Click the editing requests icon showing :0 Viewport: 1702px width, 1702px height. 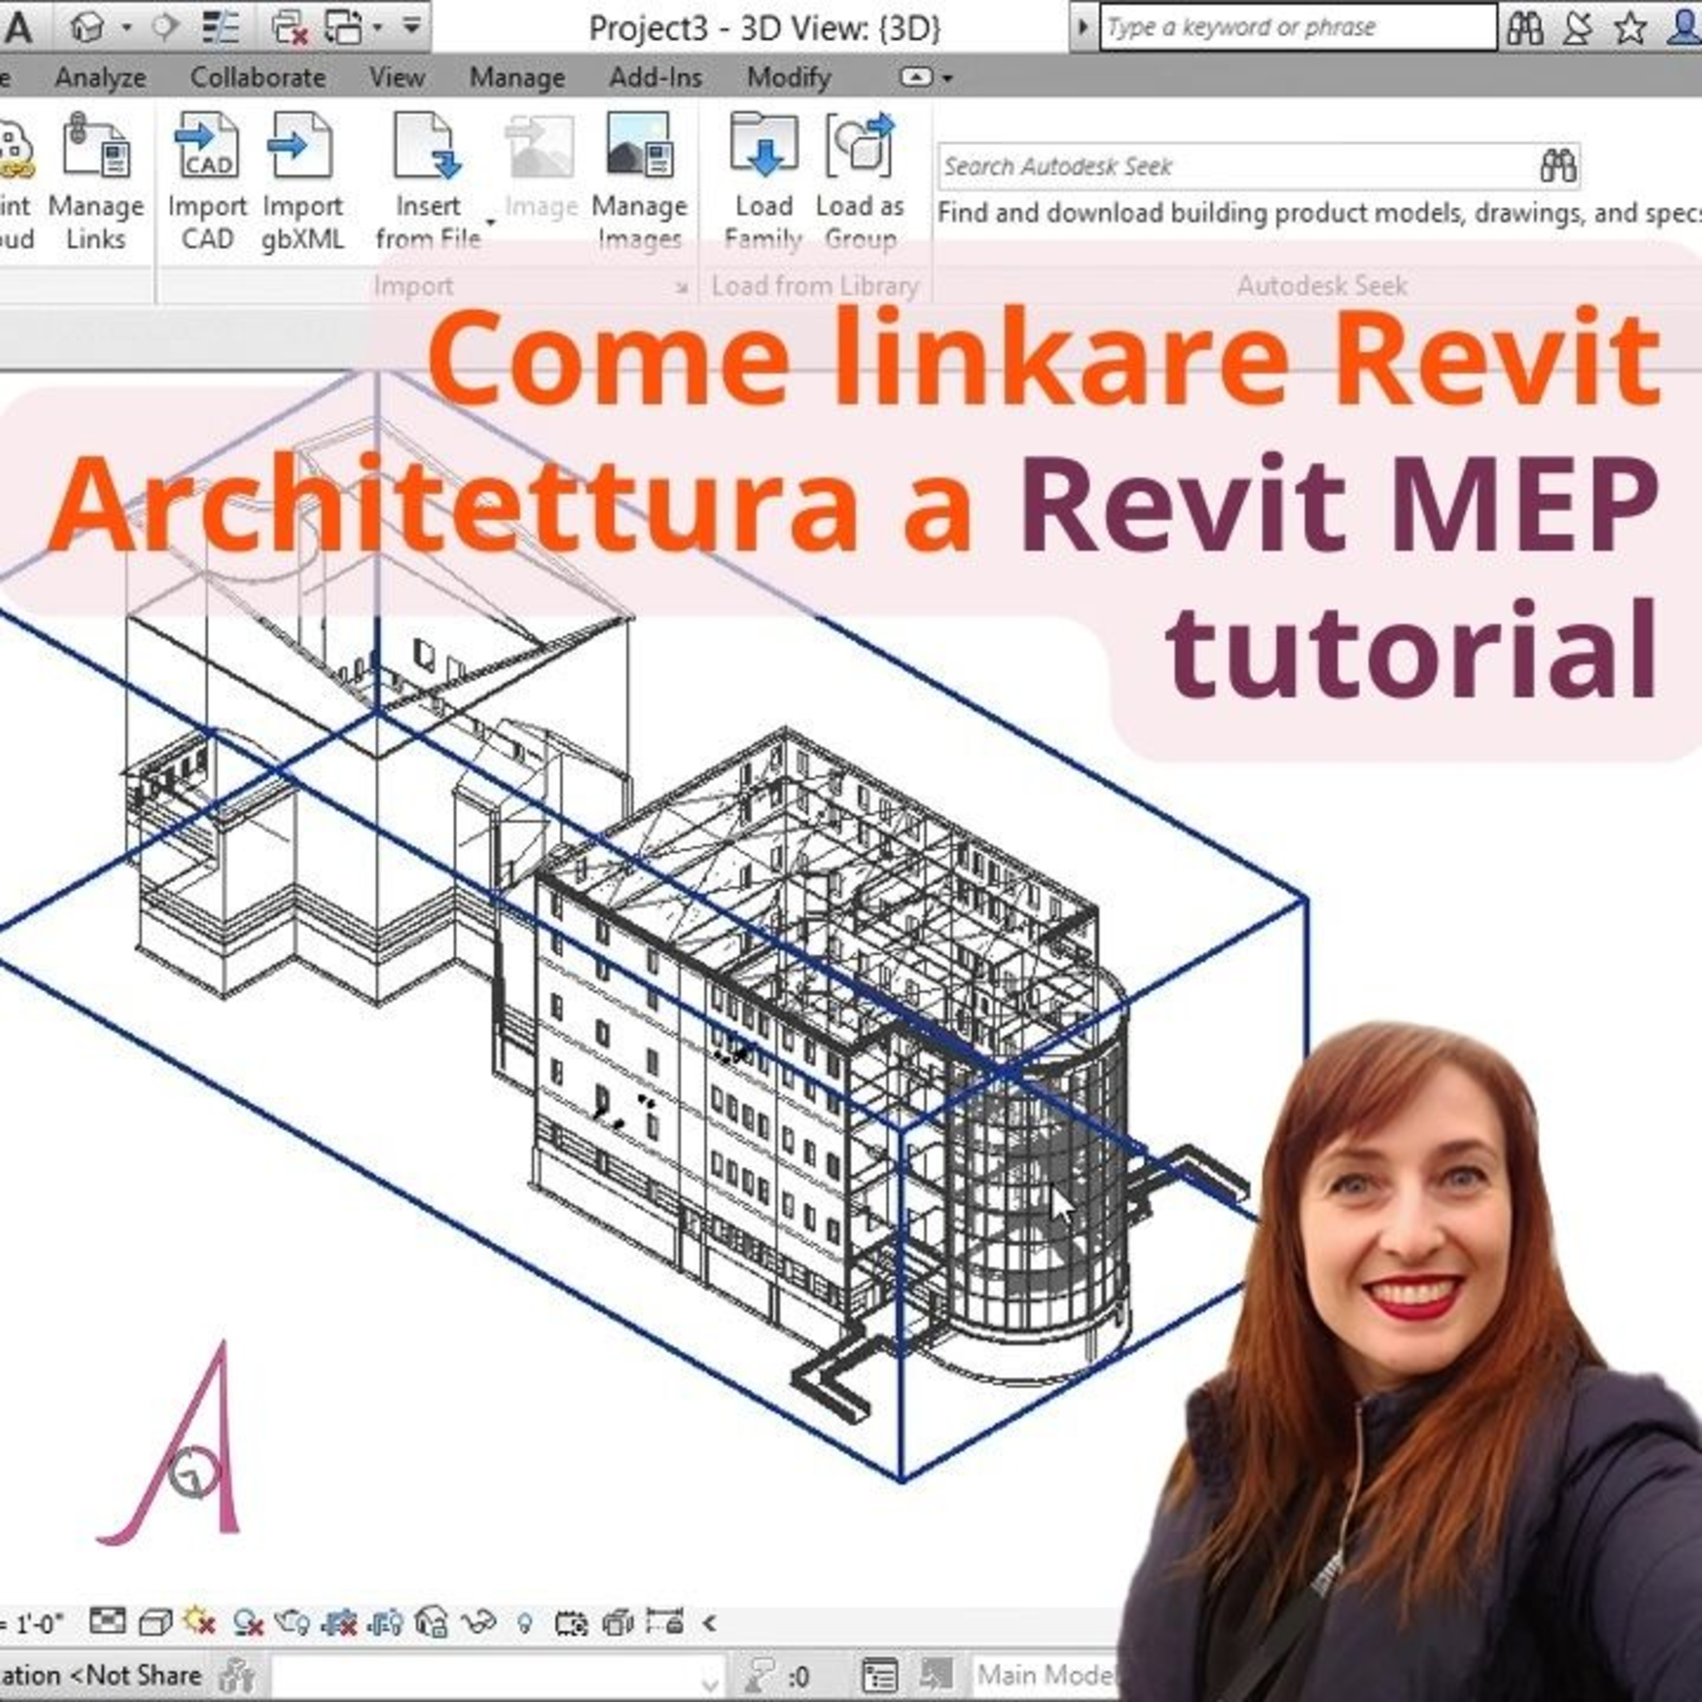pos(777,1675)
